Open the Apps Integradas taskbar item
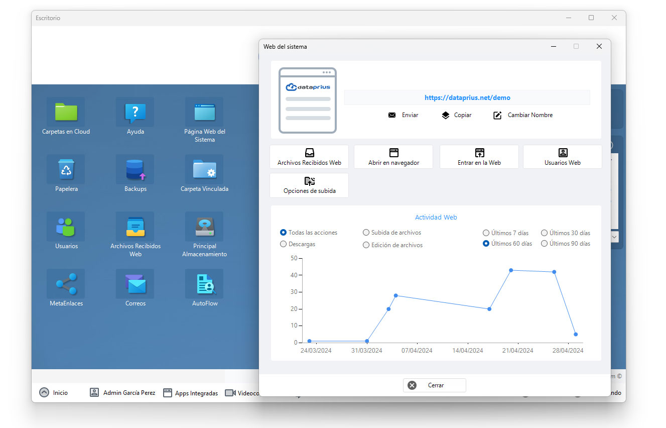The image size is (666, 428). coord(191,393)
